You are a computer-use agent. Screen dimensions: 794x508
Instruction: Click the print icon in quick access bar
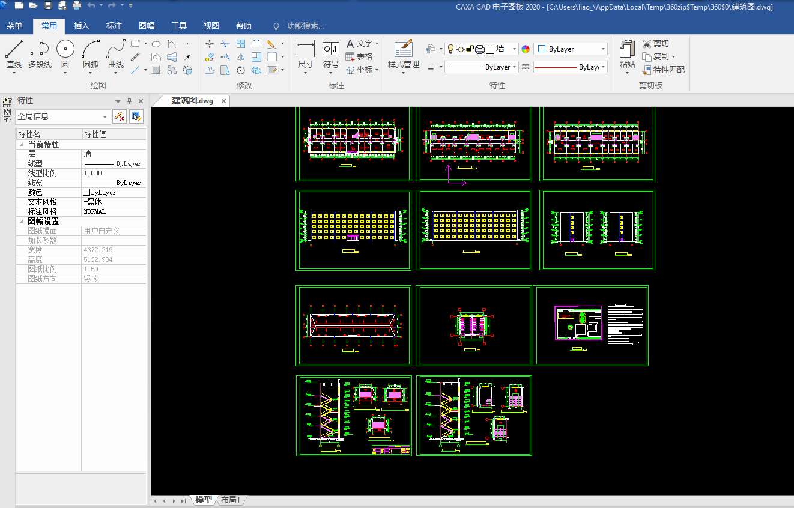pos(77,6)
